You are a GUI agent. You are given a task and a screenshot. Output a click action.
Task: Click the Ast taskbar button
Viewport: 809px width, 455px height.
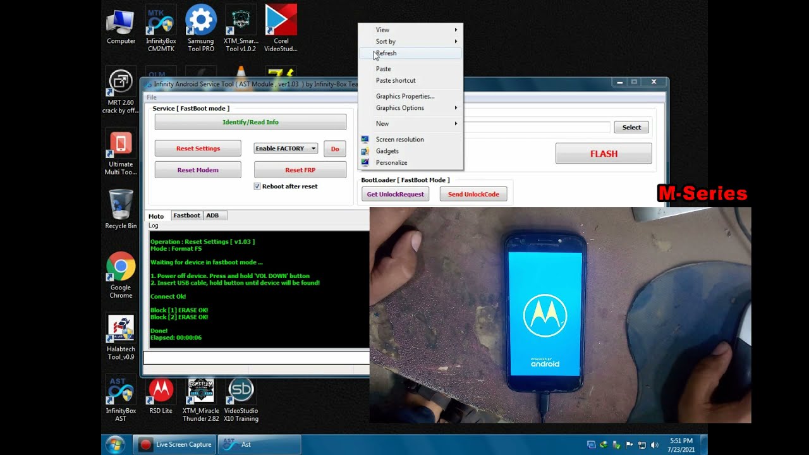tap(259, 445)
